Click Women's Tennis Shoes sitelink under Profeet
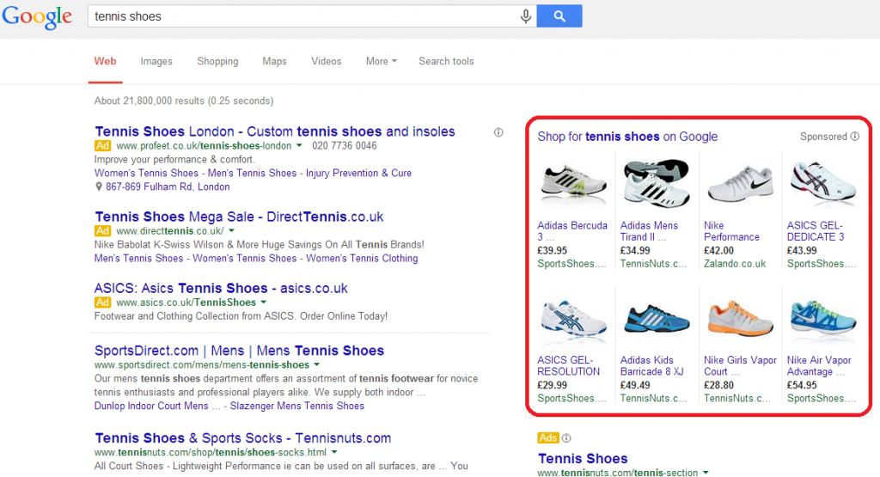Viewport: 880px width, 477px height. [x=146, y=173]
